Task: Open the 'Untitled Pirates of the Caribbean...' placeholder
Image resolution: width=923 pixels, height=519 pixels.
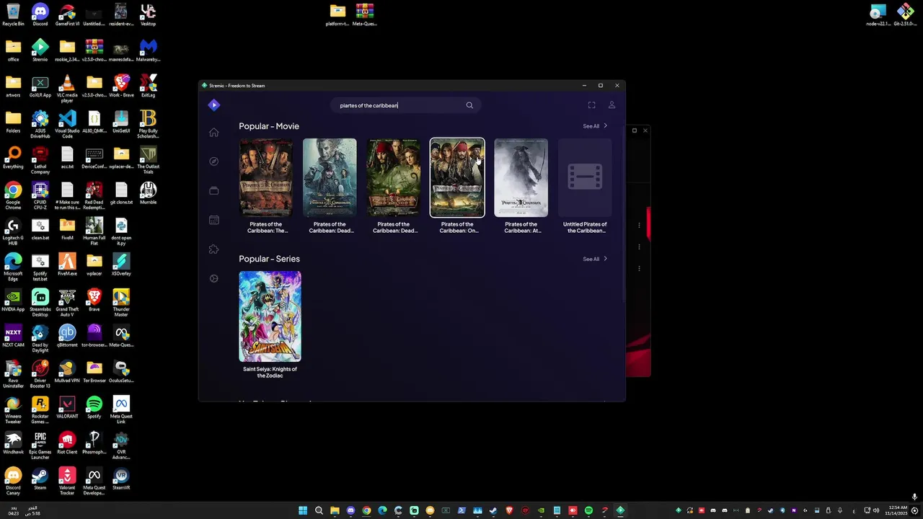Action: pyautogui.click(x=585, y=177)
